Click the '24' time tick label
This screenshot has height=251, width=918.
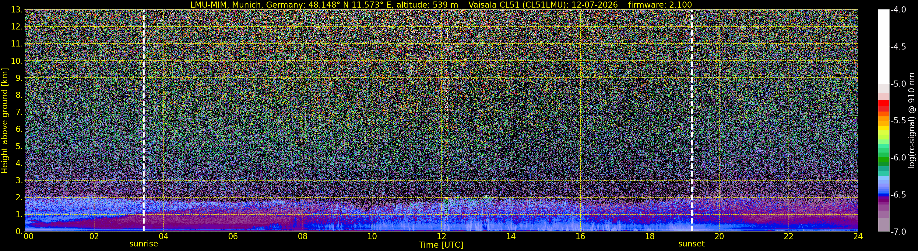[x=858, y=236]
